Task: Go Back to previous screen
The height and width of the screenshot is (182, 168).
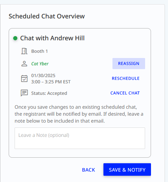Action: pyautogui.click(x=89, y=170)
